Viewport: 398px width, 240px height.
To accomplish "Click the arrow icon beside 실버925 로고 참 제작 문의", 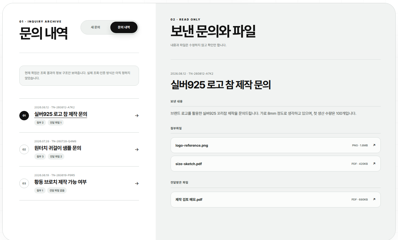I will click(x=137, y=116).
